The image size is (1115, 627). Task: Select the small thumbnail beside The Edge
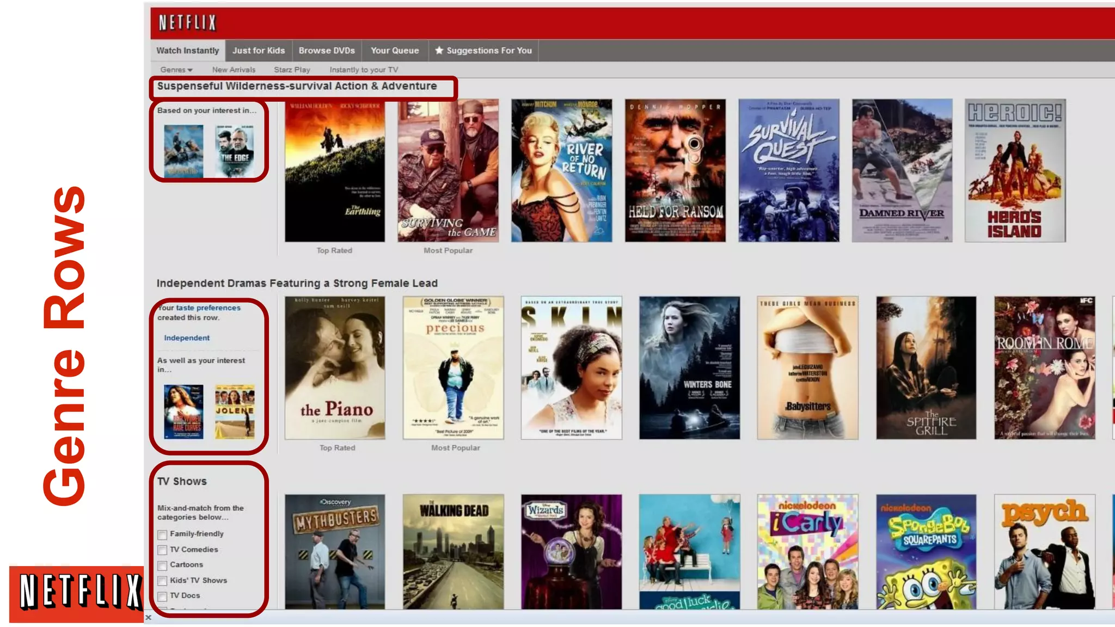183,151
